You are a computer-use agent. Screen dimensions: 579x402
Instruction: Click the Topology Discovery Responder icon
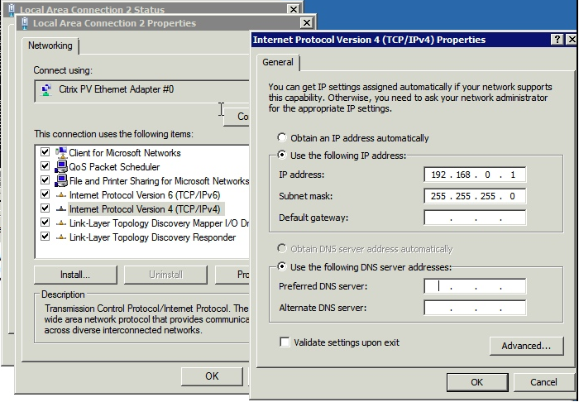pos(61,237)
